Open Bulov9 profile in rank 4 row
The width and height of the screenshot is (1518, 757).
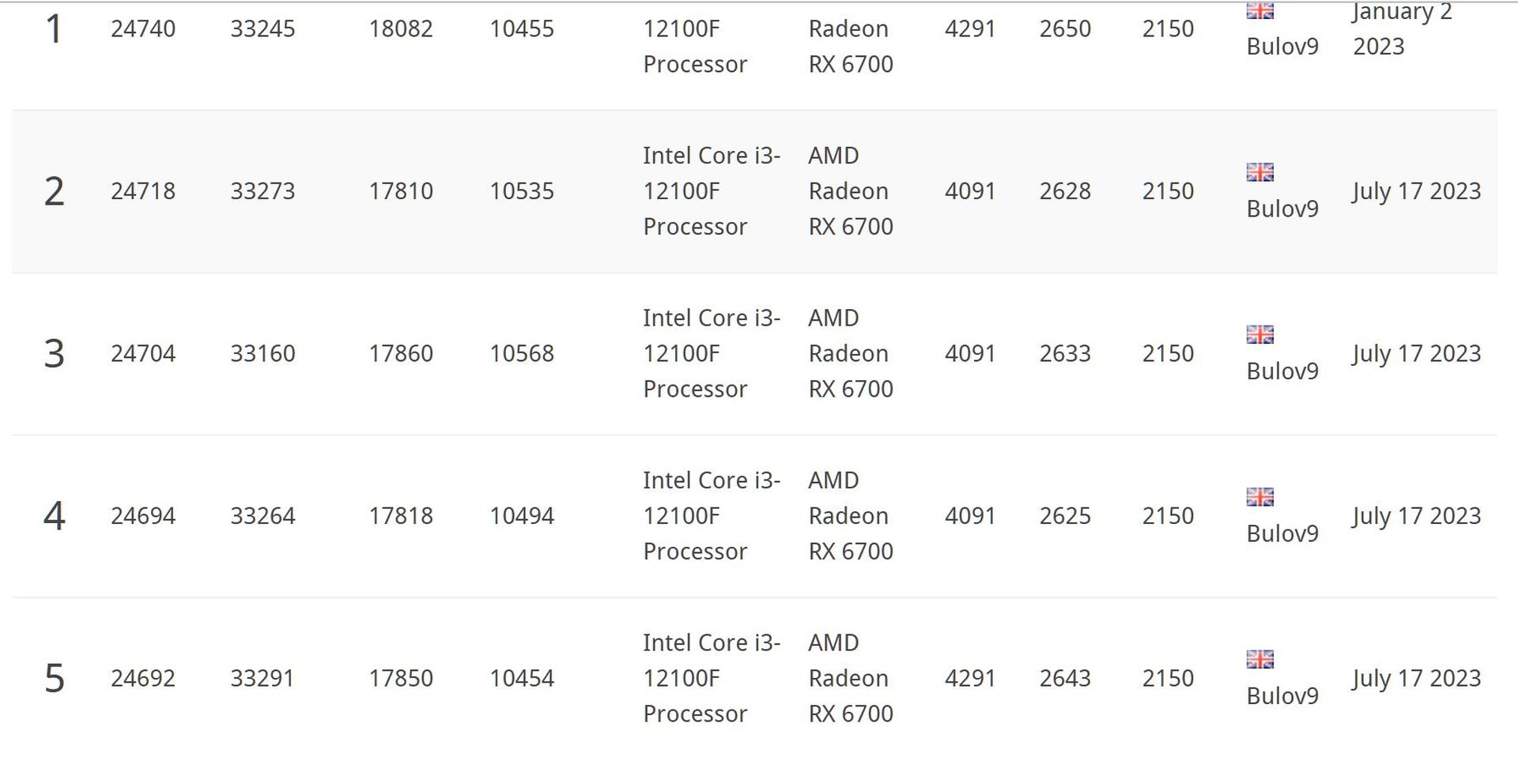tap(1282, 533)
